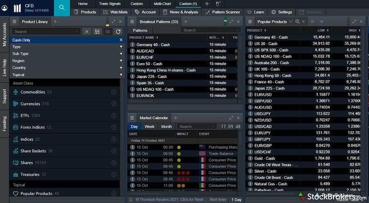
Task: Toggle the list view icon in Product Library
Action: click(108, 31)
